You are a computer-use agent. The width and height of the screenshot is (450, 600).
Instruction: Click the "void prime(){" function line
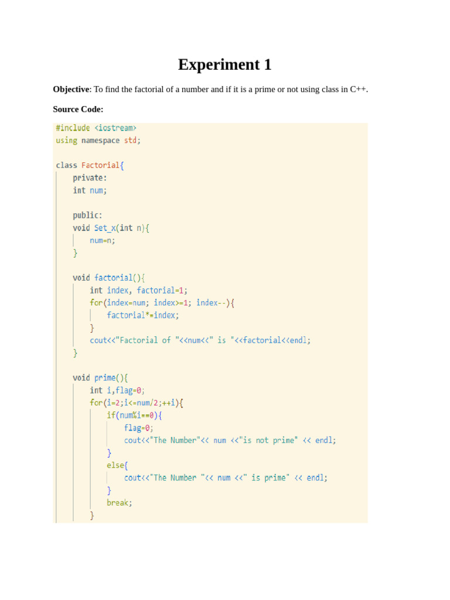click(100, 377)
